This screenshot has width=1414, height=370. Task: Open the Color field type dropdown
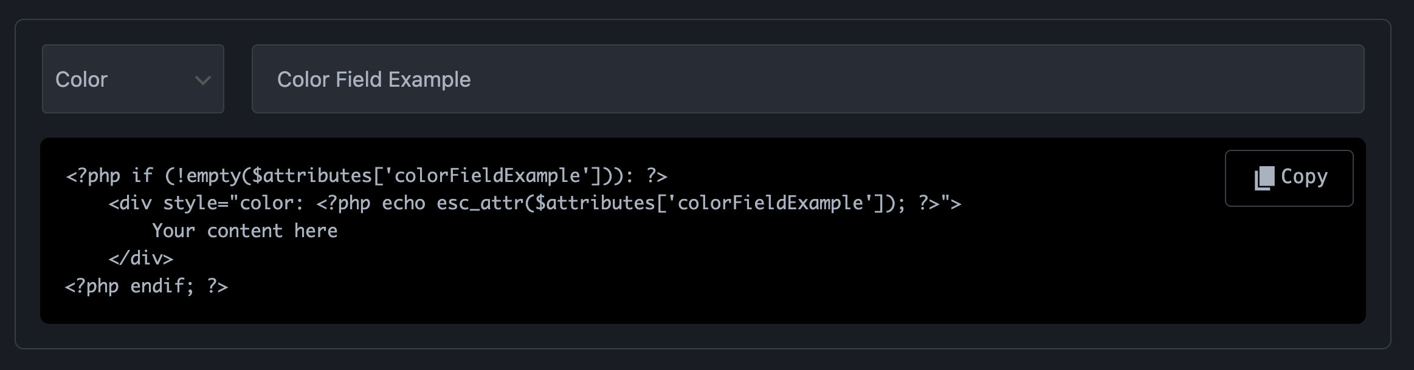(133, 79)
